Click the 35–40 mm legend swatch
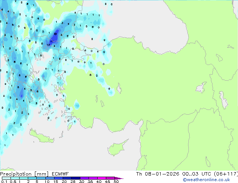Viewport: 238px width, 183px height. (93, 178)
